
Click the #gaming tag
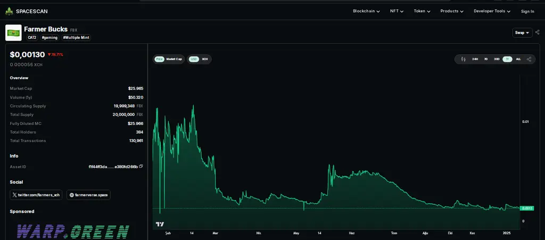click(x=49, y=37)
